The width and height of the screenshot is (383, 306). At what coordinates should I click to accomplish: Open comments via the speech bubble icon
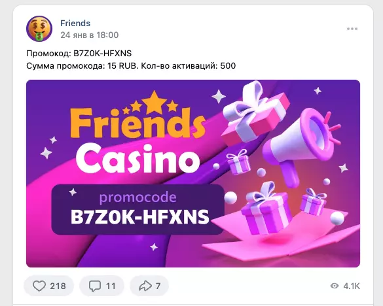pos(95,286)
